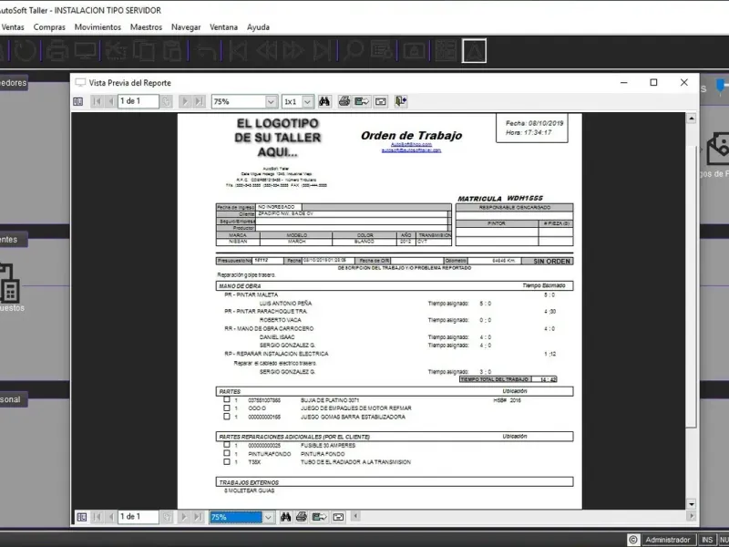Click the exit door icon to close the preview
Image resolution: width=729 pixels, height=547 pixels.
coord(400,101)
